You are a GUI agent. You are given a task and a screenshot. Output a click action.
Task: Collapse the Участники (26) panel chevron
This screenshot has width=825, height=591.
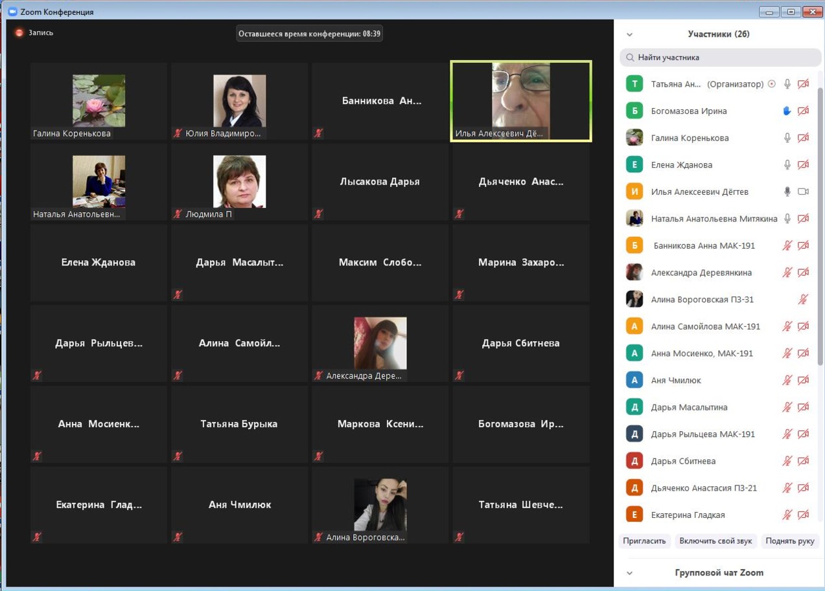[629, 35]
